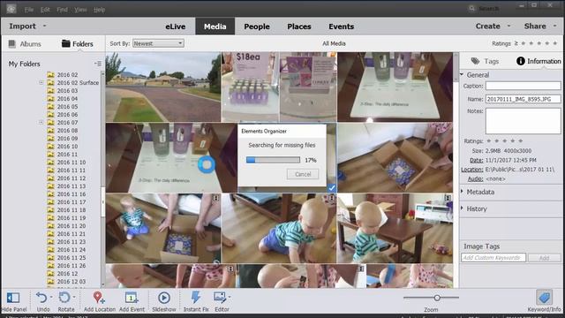Apply Instant Fix
This screenshot has width=565, height=318.
pyautogui.click(x=196, y=298)
